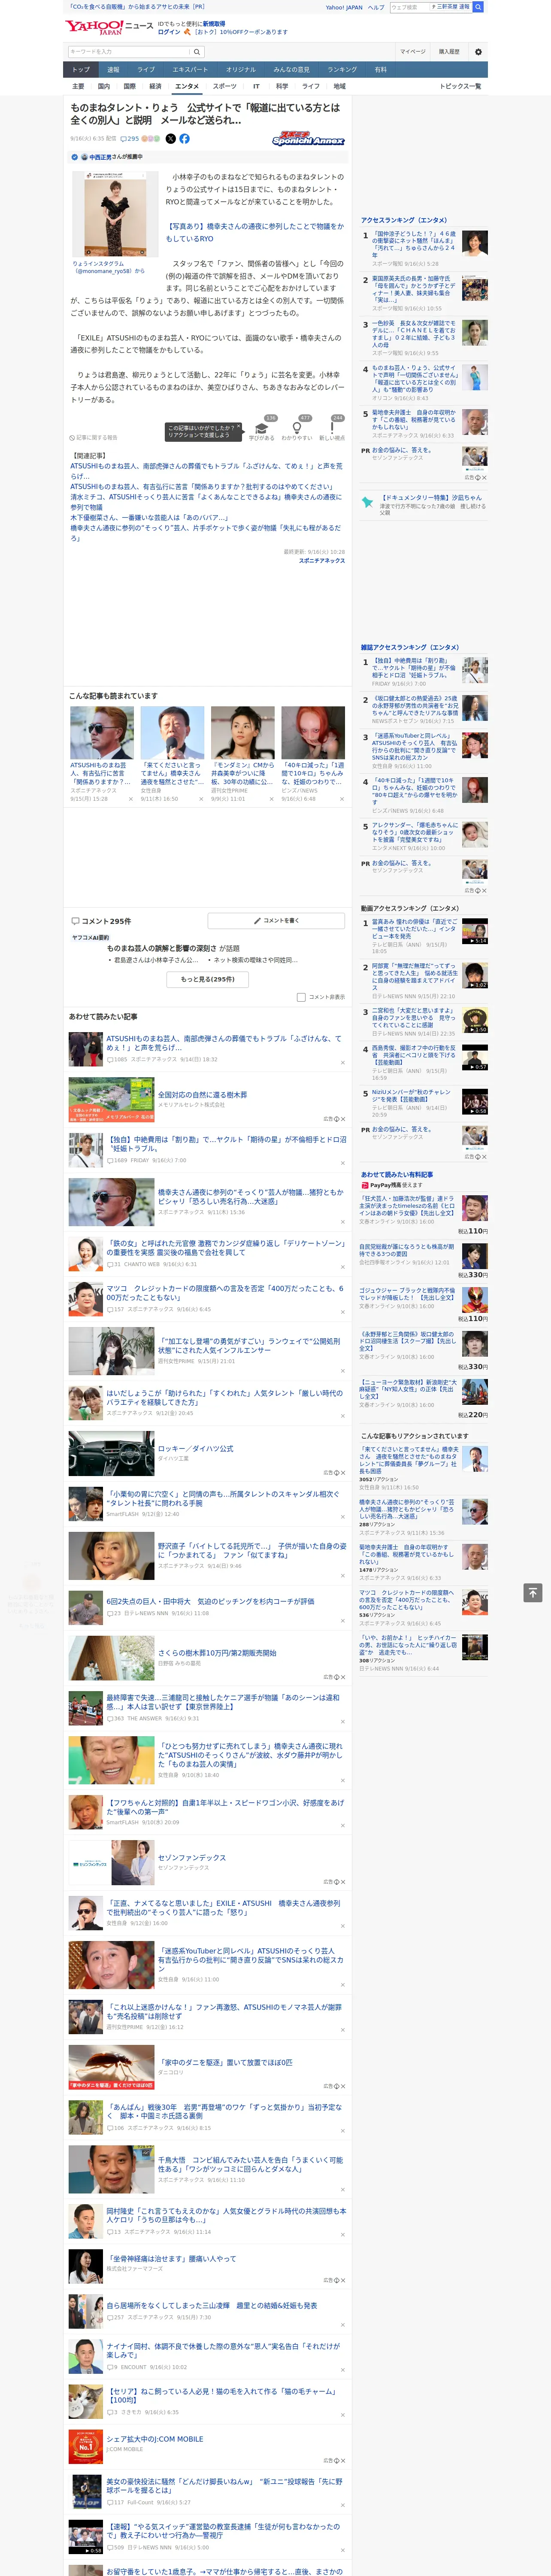
Task: Open settings via the gear icon
Action: pos(478,51)
